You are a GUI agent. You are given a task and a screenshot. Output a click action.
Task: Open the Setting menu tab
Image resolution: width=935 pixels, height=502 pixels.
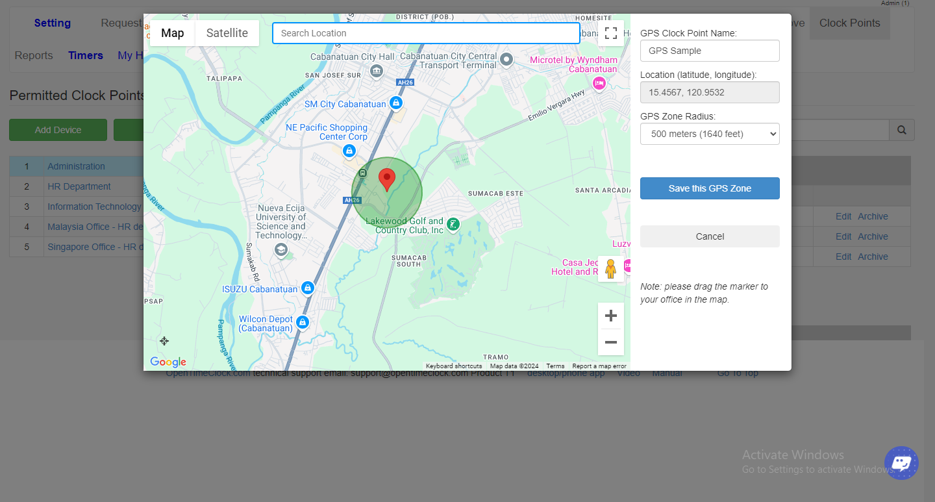53,23
